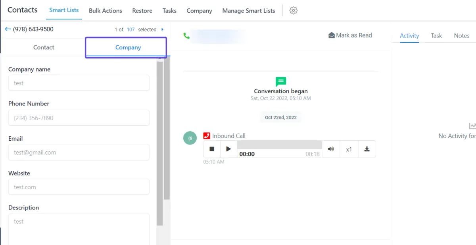Click the green phone icon

(x=186, y=36)
